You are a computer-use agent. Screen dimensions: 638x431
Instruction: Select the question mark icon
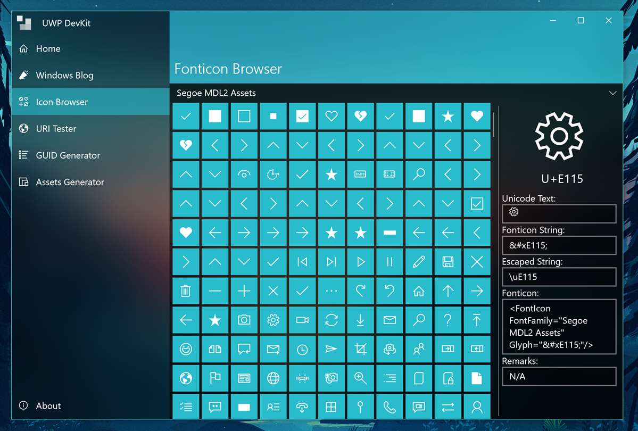pos(448,320)
